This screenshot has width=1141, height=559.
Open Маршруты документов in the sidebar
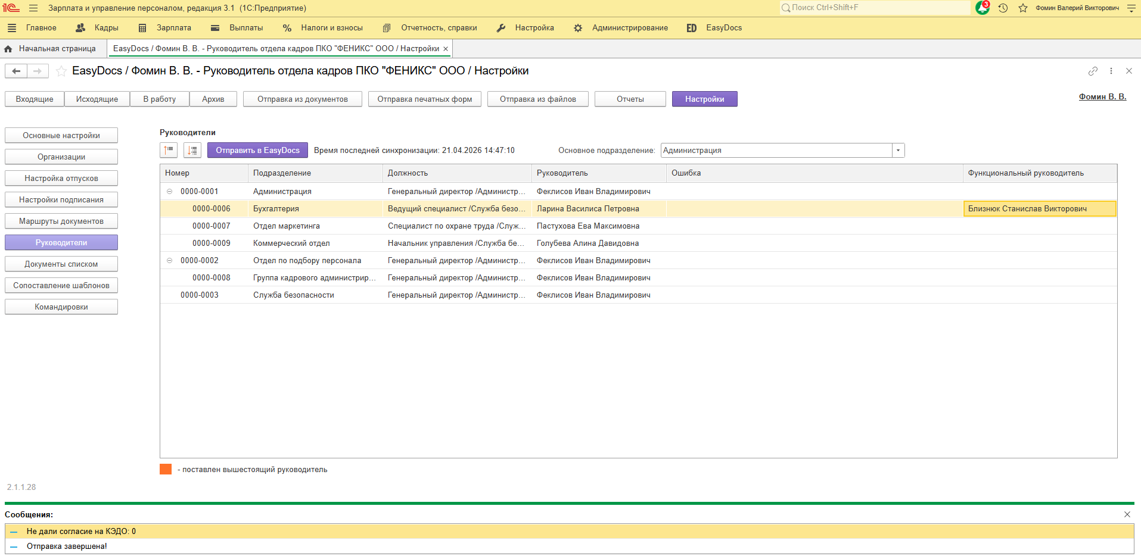point(61,221)
